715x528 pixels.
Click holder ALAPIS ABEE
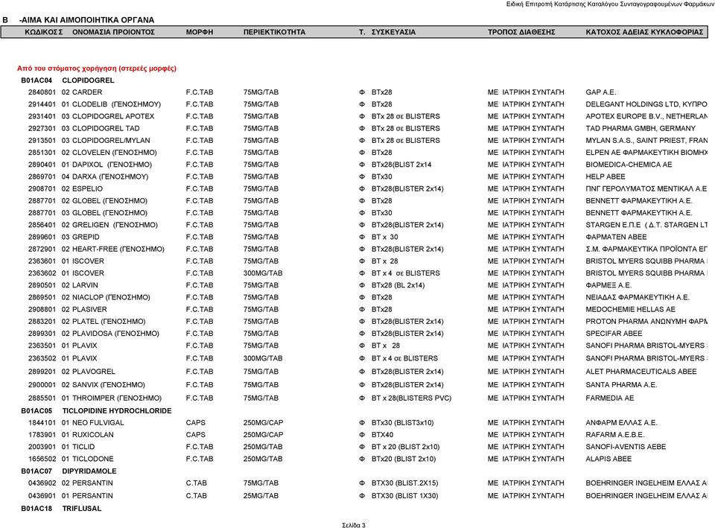[608, 459]
